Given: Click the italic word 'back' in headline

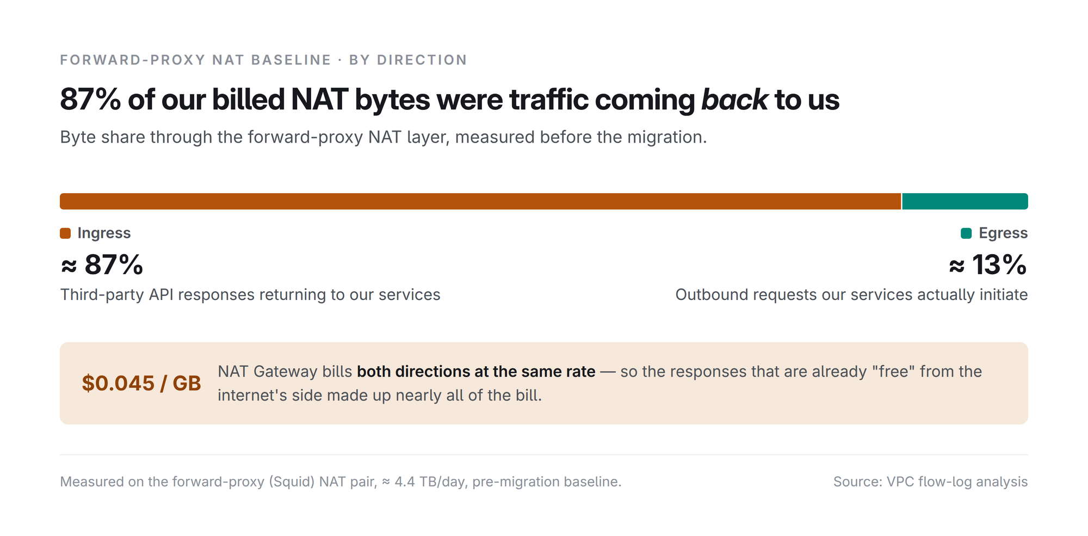Looking at the screenshot, I should click(734, 100).
